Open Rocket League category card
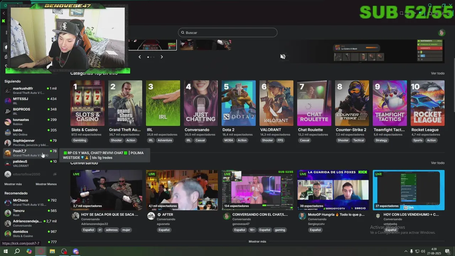This screenshot has width=455, height=256. click(x=428, y=103)
